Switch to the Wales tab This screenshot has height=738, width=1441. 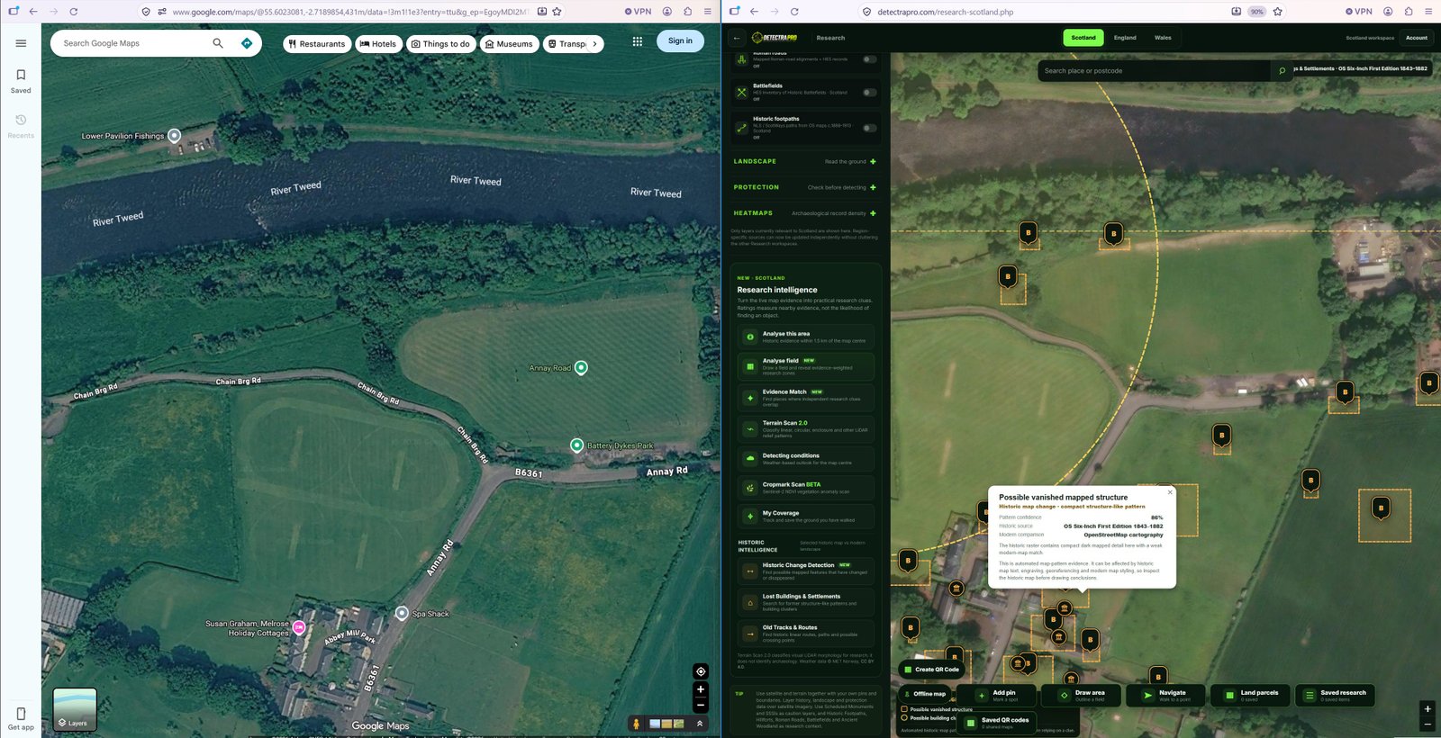(x=1163, y=38)
